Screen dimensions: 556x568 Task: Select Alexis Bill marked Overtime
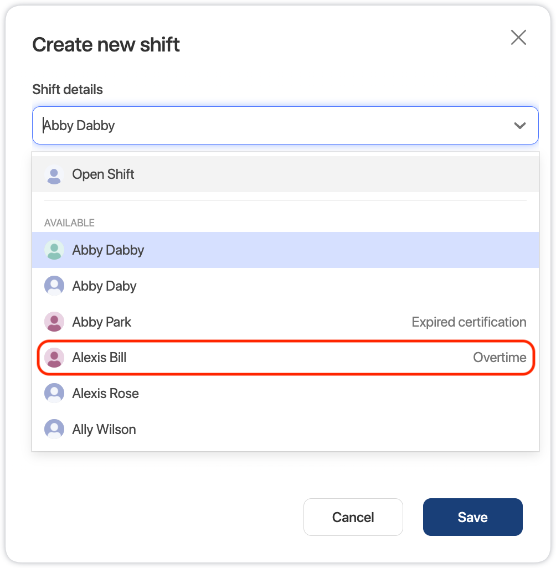[285, 358]
